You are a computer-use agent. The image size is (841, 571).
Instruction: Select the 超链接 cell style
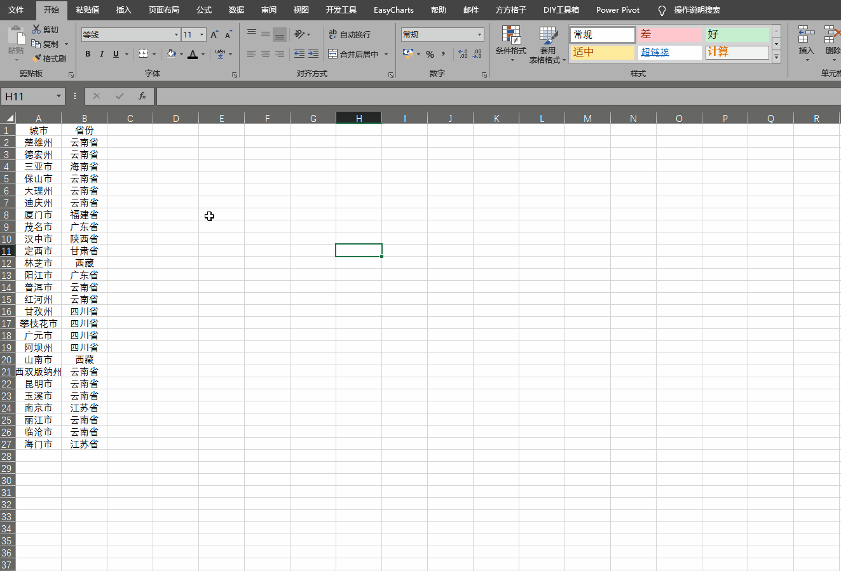[x=669, y=52]
